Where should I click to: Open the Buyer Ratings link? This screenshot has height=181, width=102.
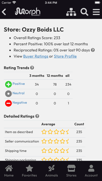(36, 56)
